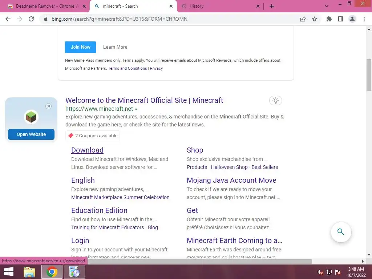Open the Education Edition sitelink
The height and width of the screenshot is (279, 372).
click(x=99, y=210)
